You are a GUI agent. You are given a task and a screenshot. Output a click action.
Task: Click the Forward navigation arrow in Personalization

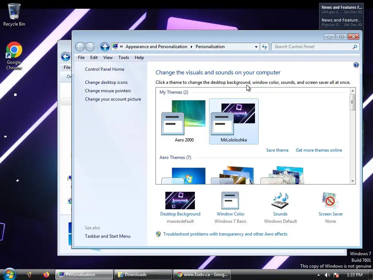90,47
